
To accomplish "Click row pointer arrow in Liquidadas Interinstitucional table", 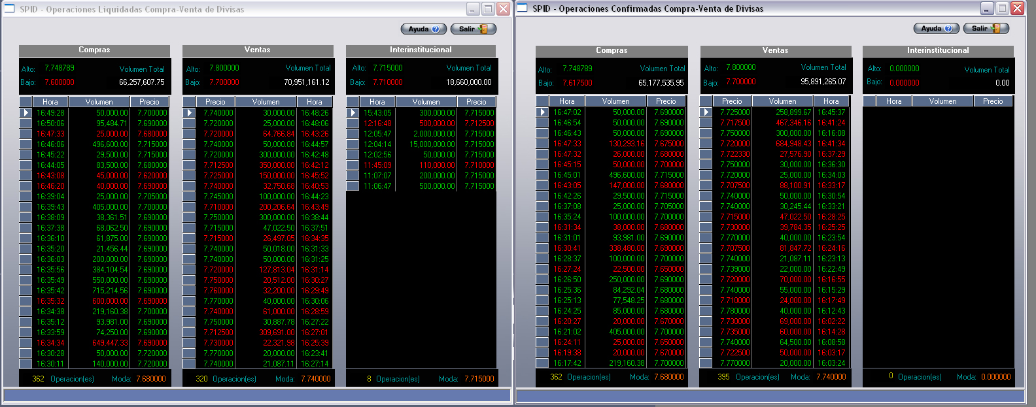I will coord(353,113).
